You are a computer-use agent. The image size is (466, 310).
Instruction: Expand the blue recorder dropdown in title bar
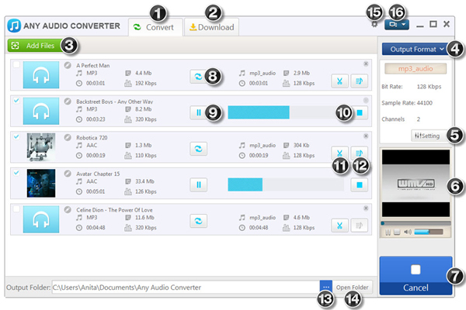(x=396, y=25)
